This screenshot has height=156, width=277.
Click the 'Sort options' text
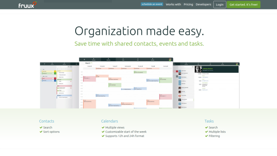51,132
